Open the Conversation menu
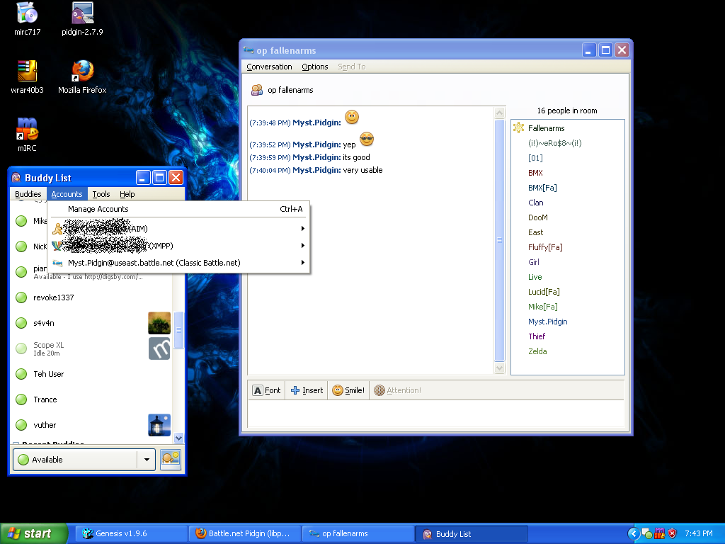This screenshot has width=725, height=544. 269,67
